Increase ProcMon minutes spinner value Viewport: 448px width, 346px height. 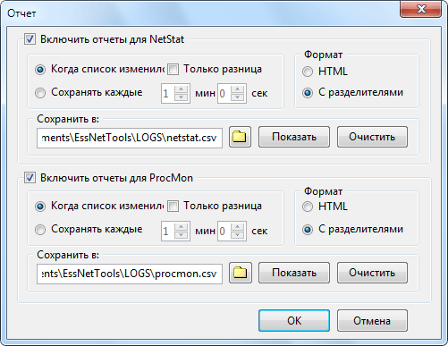point(181,226)
